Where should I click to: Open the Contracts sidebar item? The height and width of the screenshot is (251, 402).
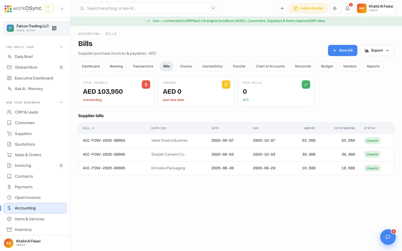click(x=35, y=176)
